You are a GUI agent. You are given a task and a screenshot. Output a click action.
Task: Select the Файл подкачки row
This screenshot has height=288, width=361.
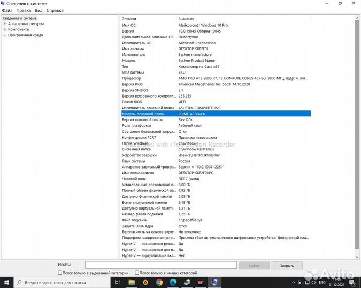(216, 220)
